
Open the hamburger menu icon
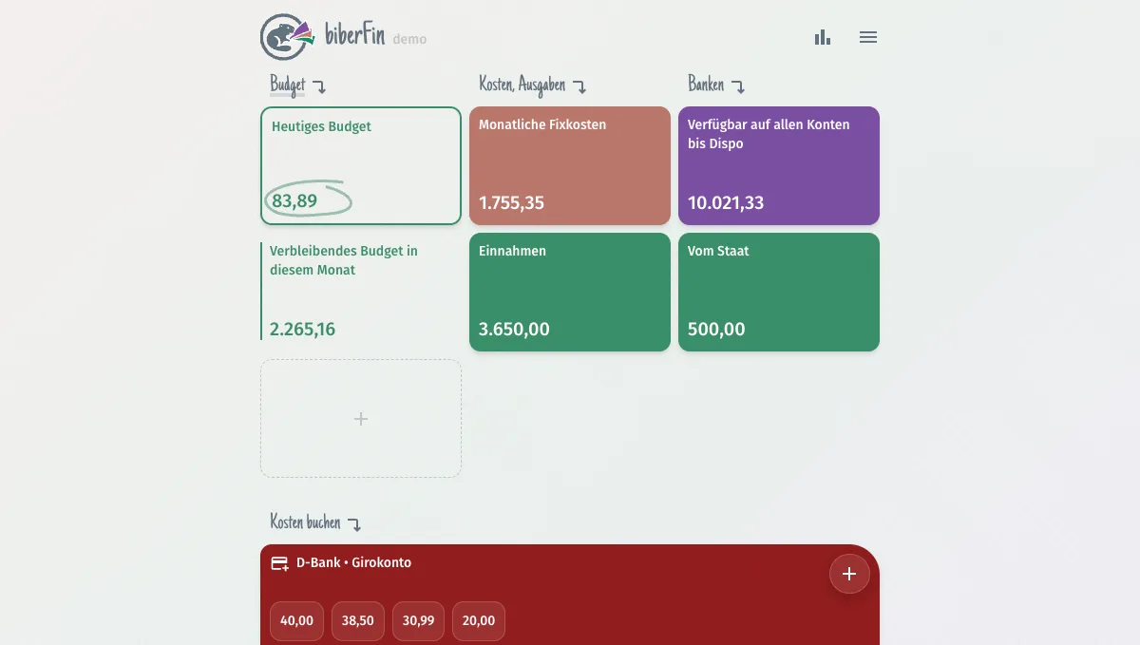click(867, 37)
